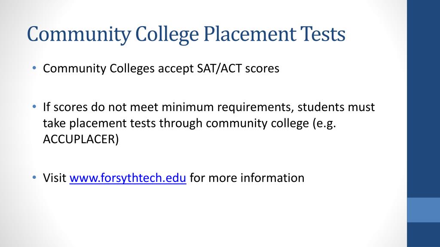
Task: Click the word 'Visit' before the link
Action: [x=55, y=178]
